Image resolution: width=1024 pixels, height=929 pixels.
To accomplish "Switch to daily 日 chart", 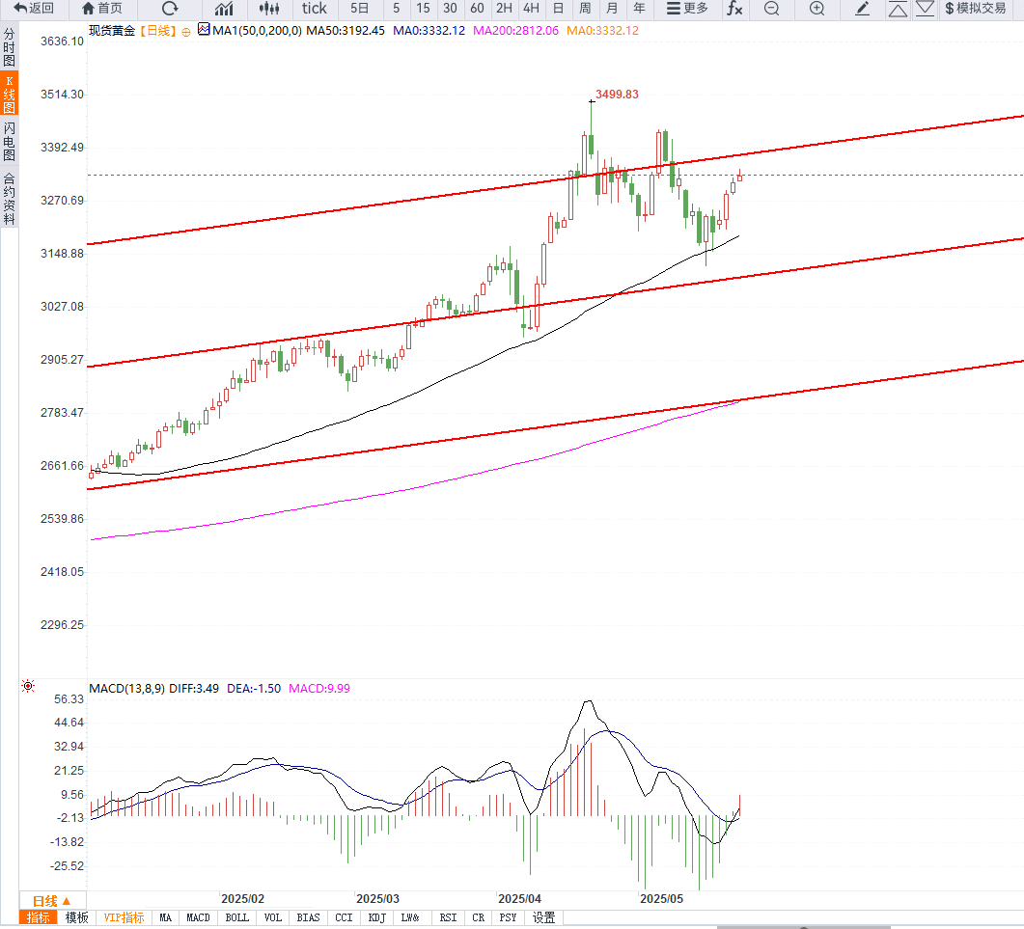I will 559,9.
